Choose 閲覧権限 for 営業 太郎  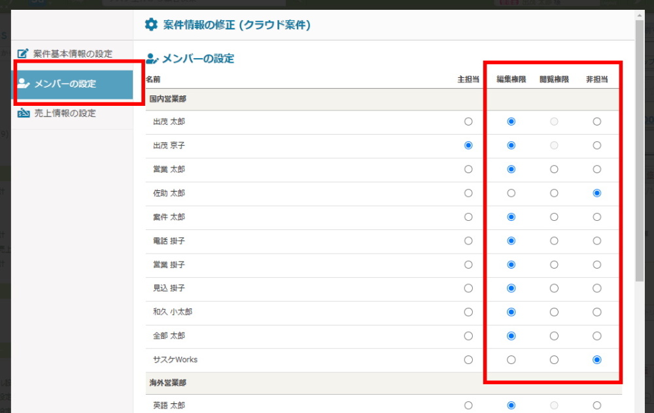coord(554,169)
